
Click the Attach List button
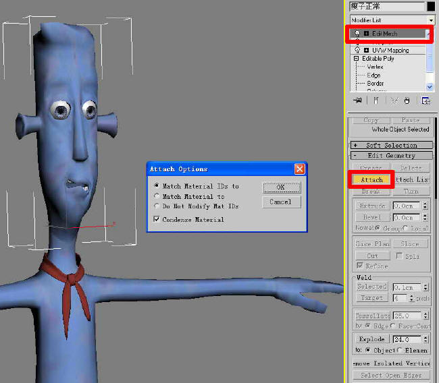(412, 179)
